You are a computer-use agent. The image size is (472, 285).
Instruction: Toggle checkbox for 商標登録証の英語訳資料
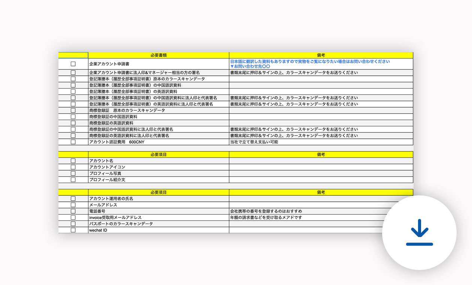pyautogui.click(x=73, y=123)
